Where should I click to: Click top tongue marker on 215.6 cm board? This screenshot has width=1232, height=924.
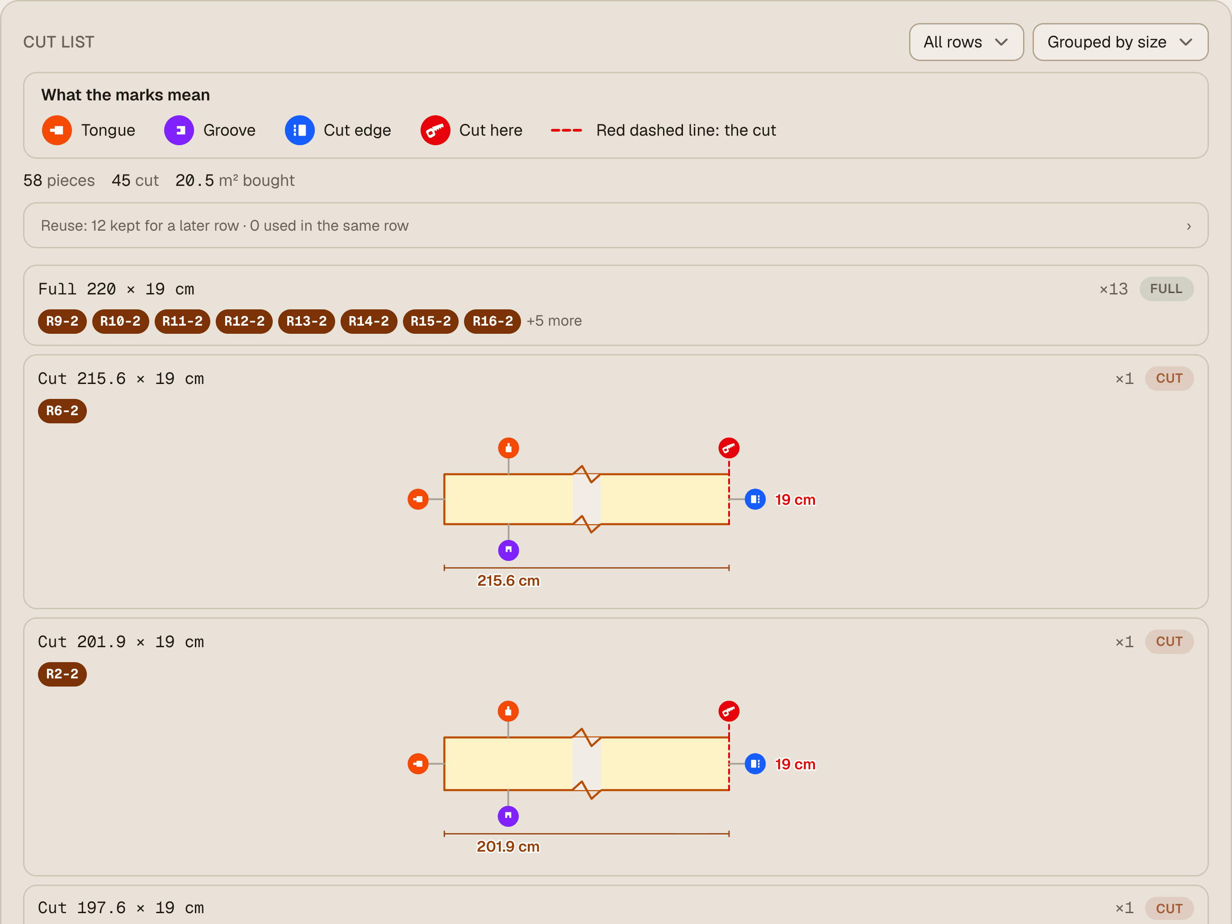coord(508,448)
